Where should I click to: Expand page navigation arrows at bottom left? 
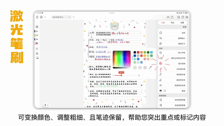(46, 105)
